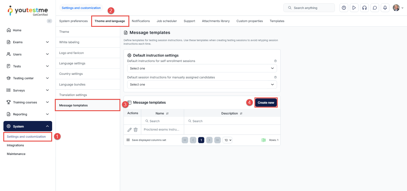Open Logo and favicon submenu item
Screen dimensions: 407x191
pyautogui.click(x=88, y=53)
